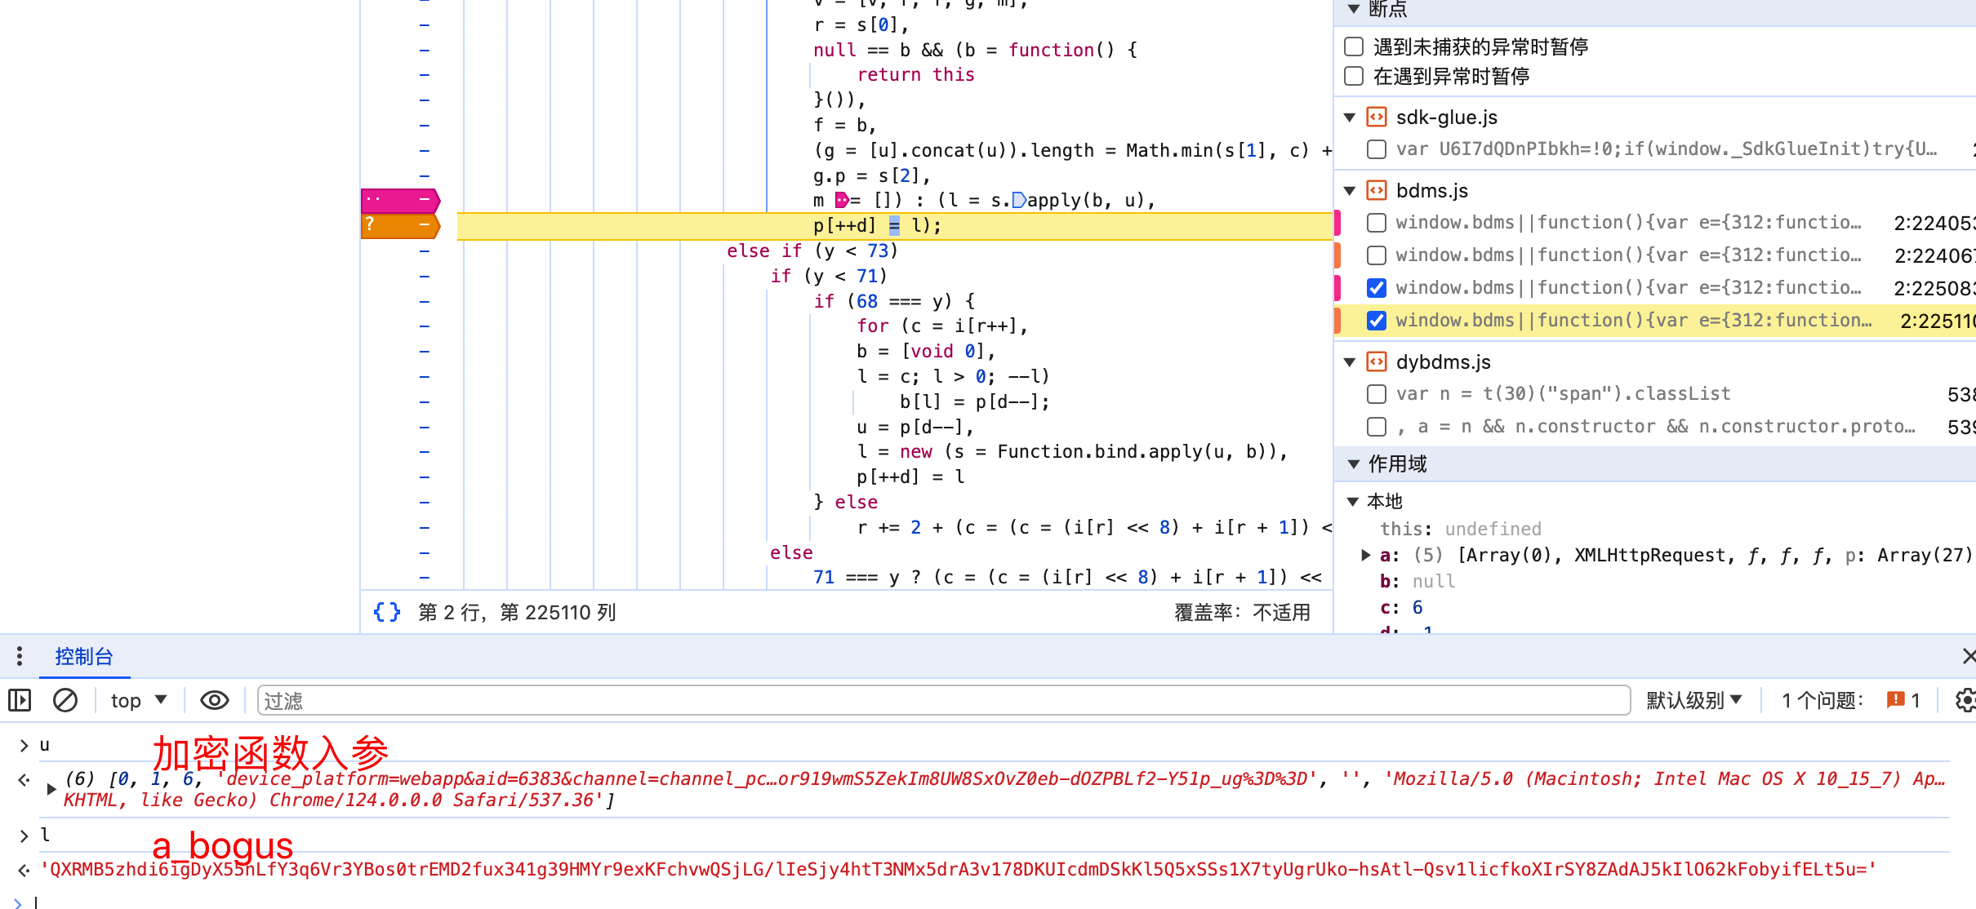Screen dimensions: 1976x909
Task: Click the live expression eye icon
Action: click(x=215, y=700)
